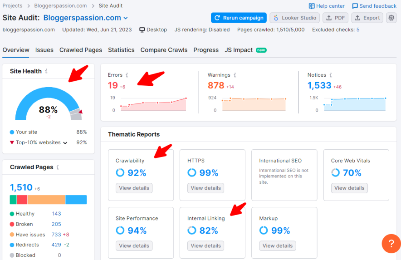This screenshot has width=401, height=260.
Task: Click the Errors info icon
Action: (x=127, y=75)
